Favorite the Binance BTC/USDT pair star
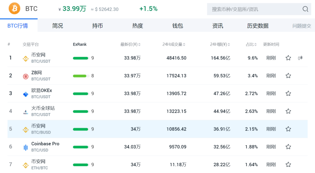The image size is (315, 173). pyautogui.click(x=288, y=58)
